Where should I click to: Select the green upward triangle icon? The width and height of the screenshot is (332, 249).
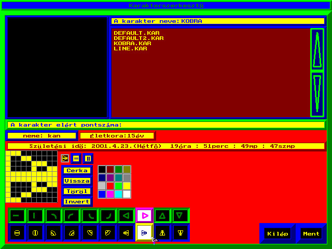click(x=162, y=215)
